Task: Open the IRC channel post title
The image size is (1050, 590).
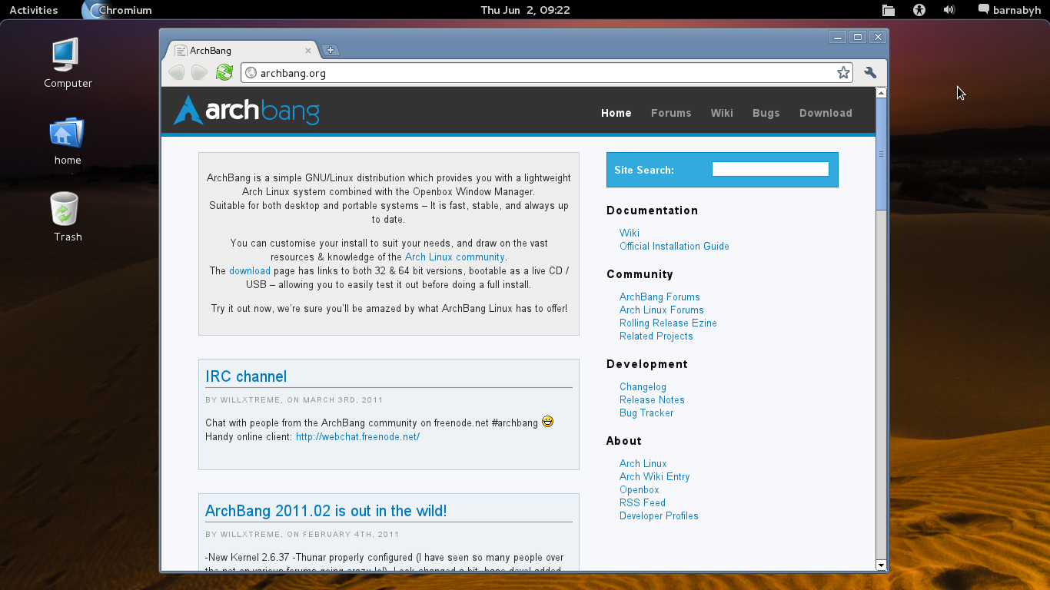Action: coord(246,376)
